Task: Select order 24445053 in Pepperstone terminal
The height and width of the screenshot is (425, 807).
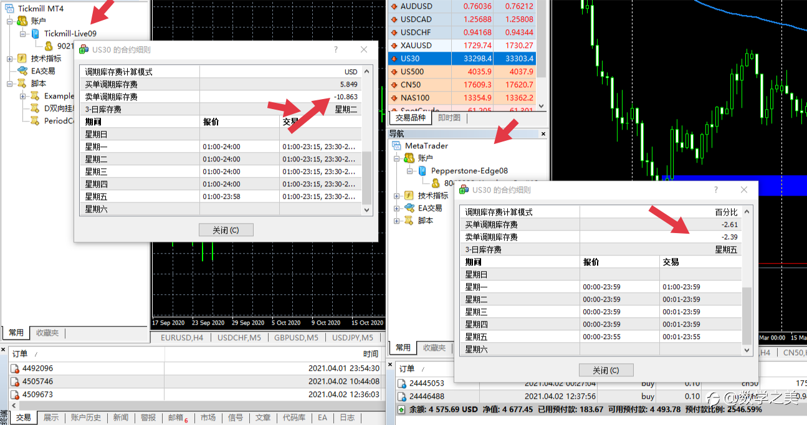Action: coord(601,383)
